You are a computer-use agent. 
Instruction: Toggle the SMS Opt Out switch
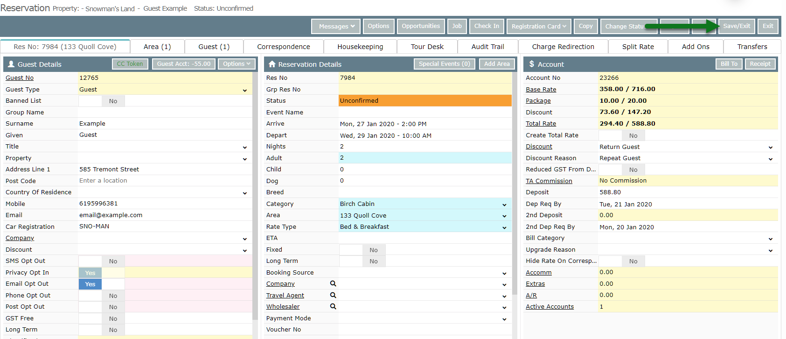coord(102,261)
